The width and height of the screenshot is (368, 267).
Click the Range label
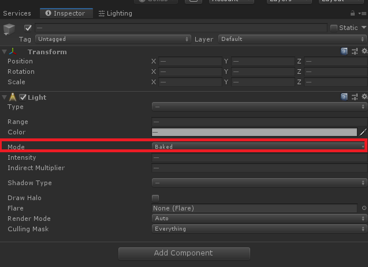18,122
